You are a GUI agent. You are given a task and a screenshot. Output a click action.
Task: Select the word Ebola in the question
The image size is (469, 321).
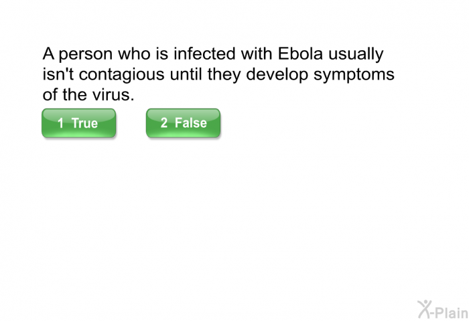[300, 54]
